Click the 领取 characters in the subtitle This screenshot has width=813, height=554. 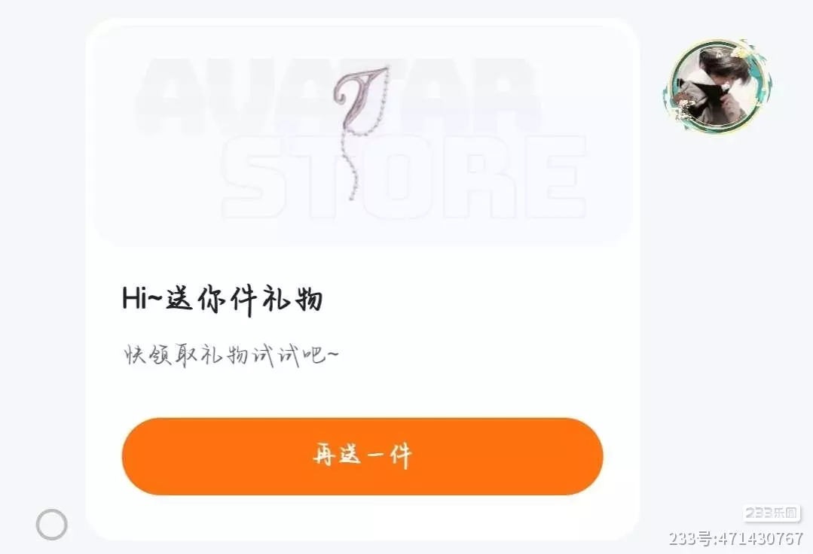171,355
